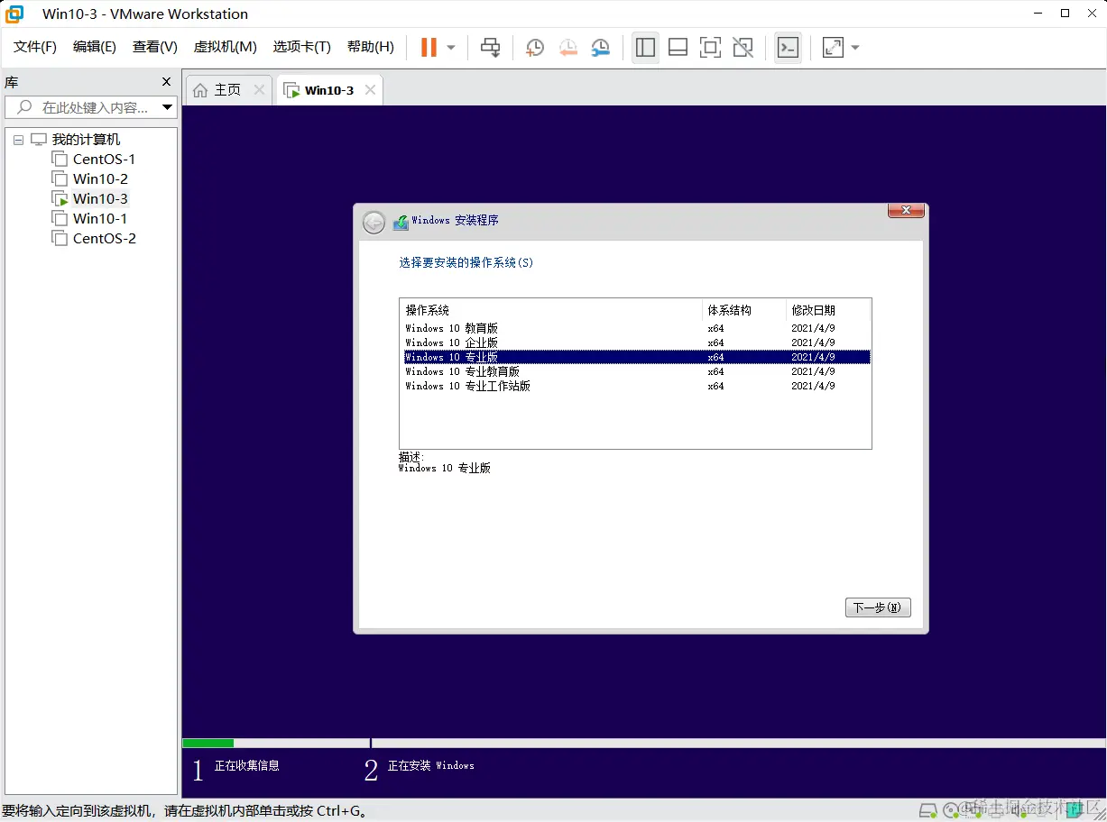The width and height of the screenshot is (1107, 822).
Task: Switch to the 主页 tab
Action: coord(227,90)
